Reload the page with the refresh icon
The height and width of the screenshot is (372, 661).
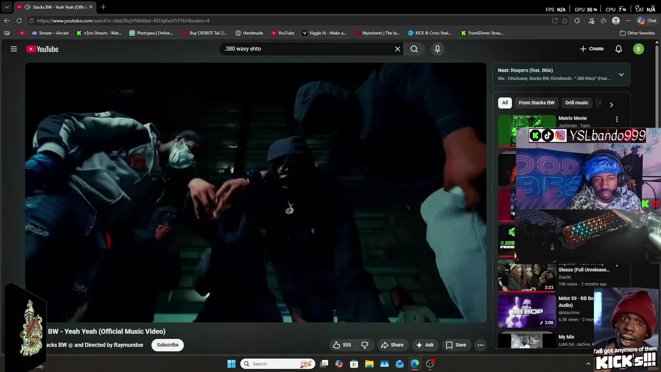pyautogui.click(x=19, y=21)
